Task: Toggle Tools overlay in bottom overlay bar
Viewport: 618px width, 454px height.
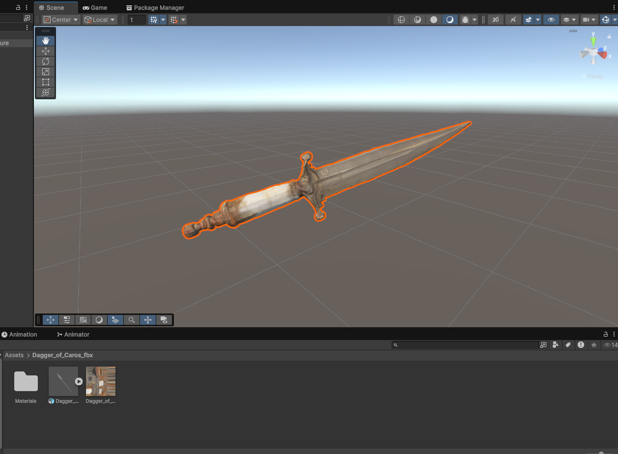Action: point(51,320)
